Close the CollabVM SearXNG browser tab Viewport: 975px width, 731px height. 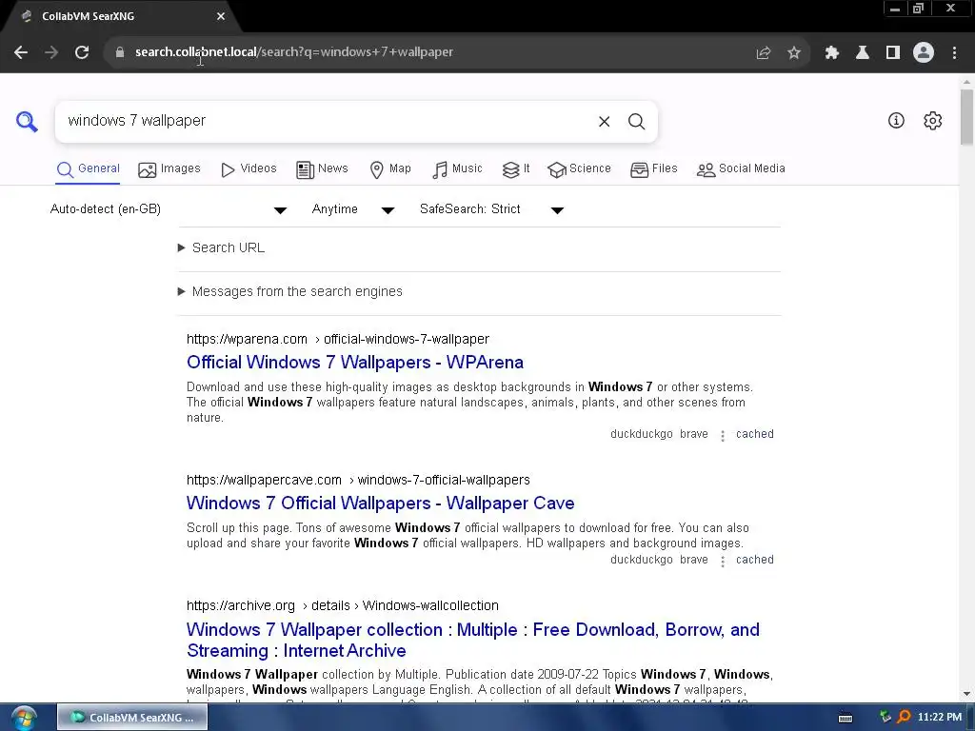click(x=221, y=17)
